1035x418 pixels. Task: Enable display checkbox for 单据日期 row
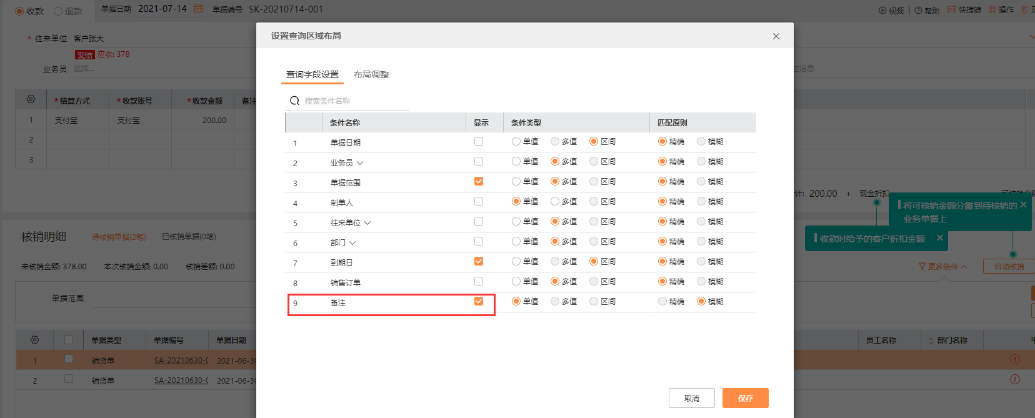(479, 141)
